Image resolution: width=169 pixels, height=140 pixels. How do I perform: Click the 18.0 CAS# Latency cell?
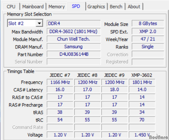pyautogui.click(x=114, y=90)
